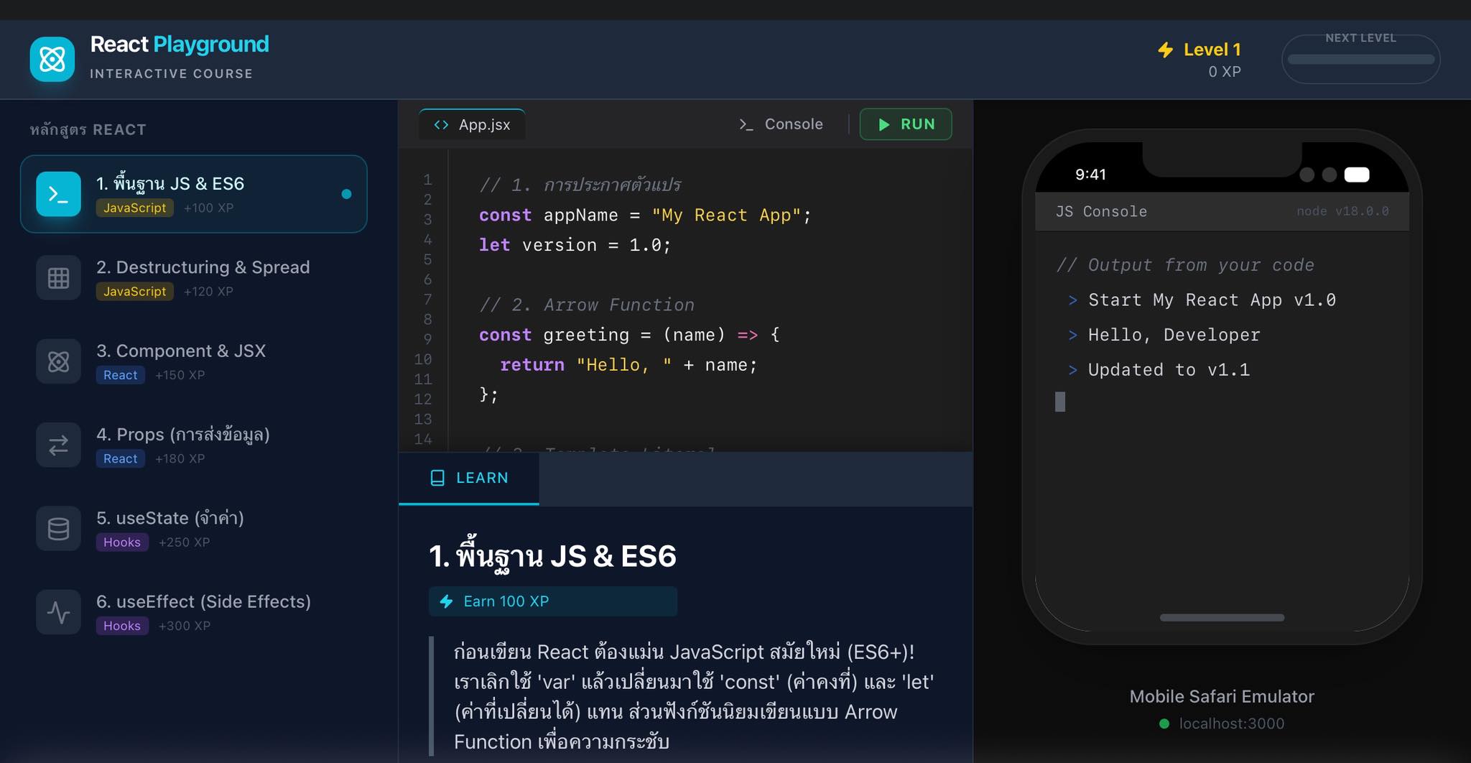The height and width of the screenshot is (763, 1471).
Task: Open the App.jsx file tab
Action: pyautogui.click(x=472, y=124)
